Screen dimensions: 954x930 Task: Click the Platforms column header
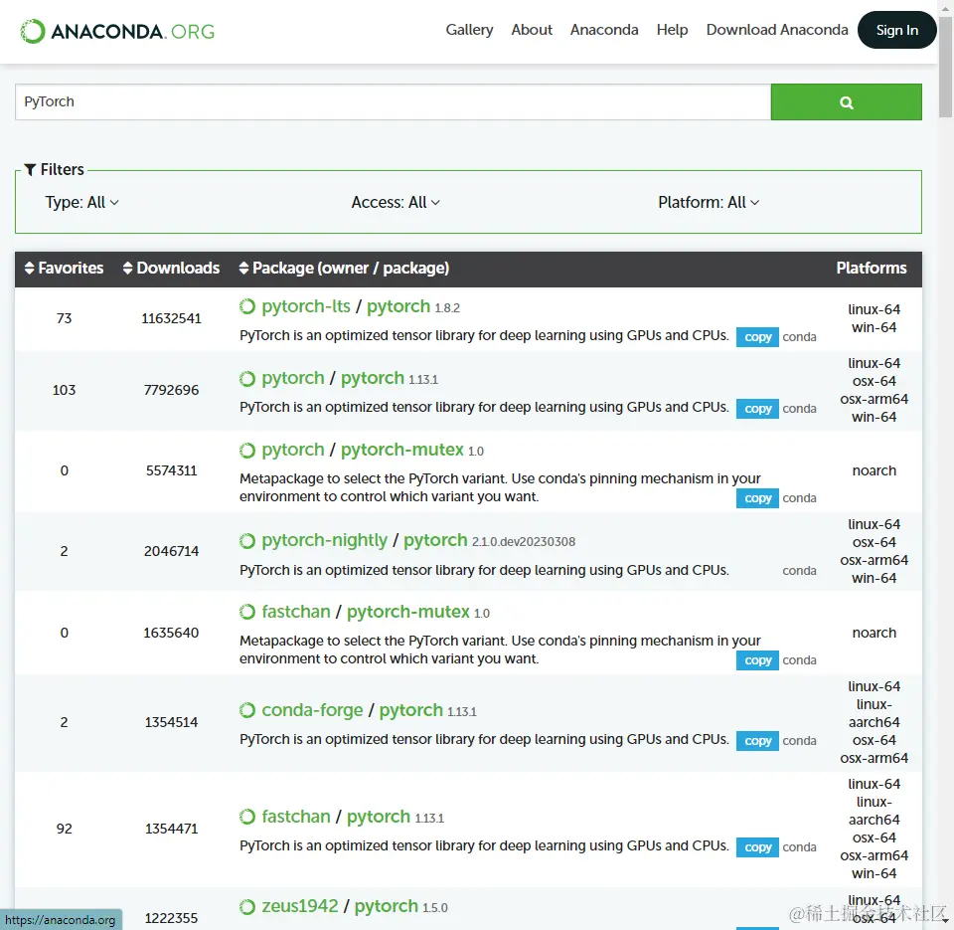point(871,268)
